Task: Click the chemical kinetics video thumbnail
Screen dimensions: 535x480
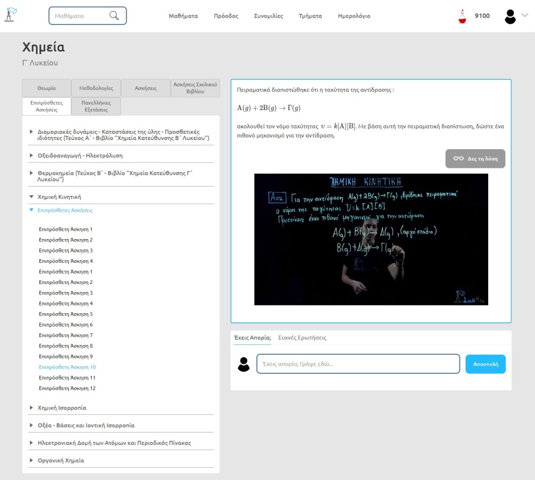Action: click(371, 239)
